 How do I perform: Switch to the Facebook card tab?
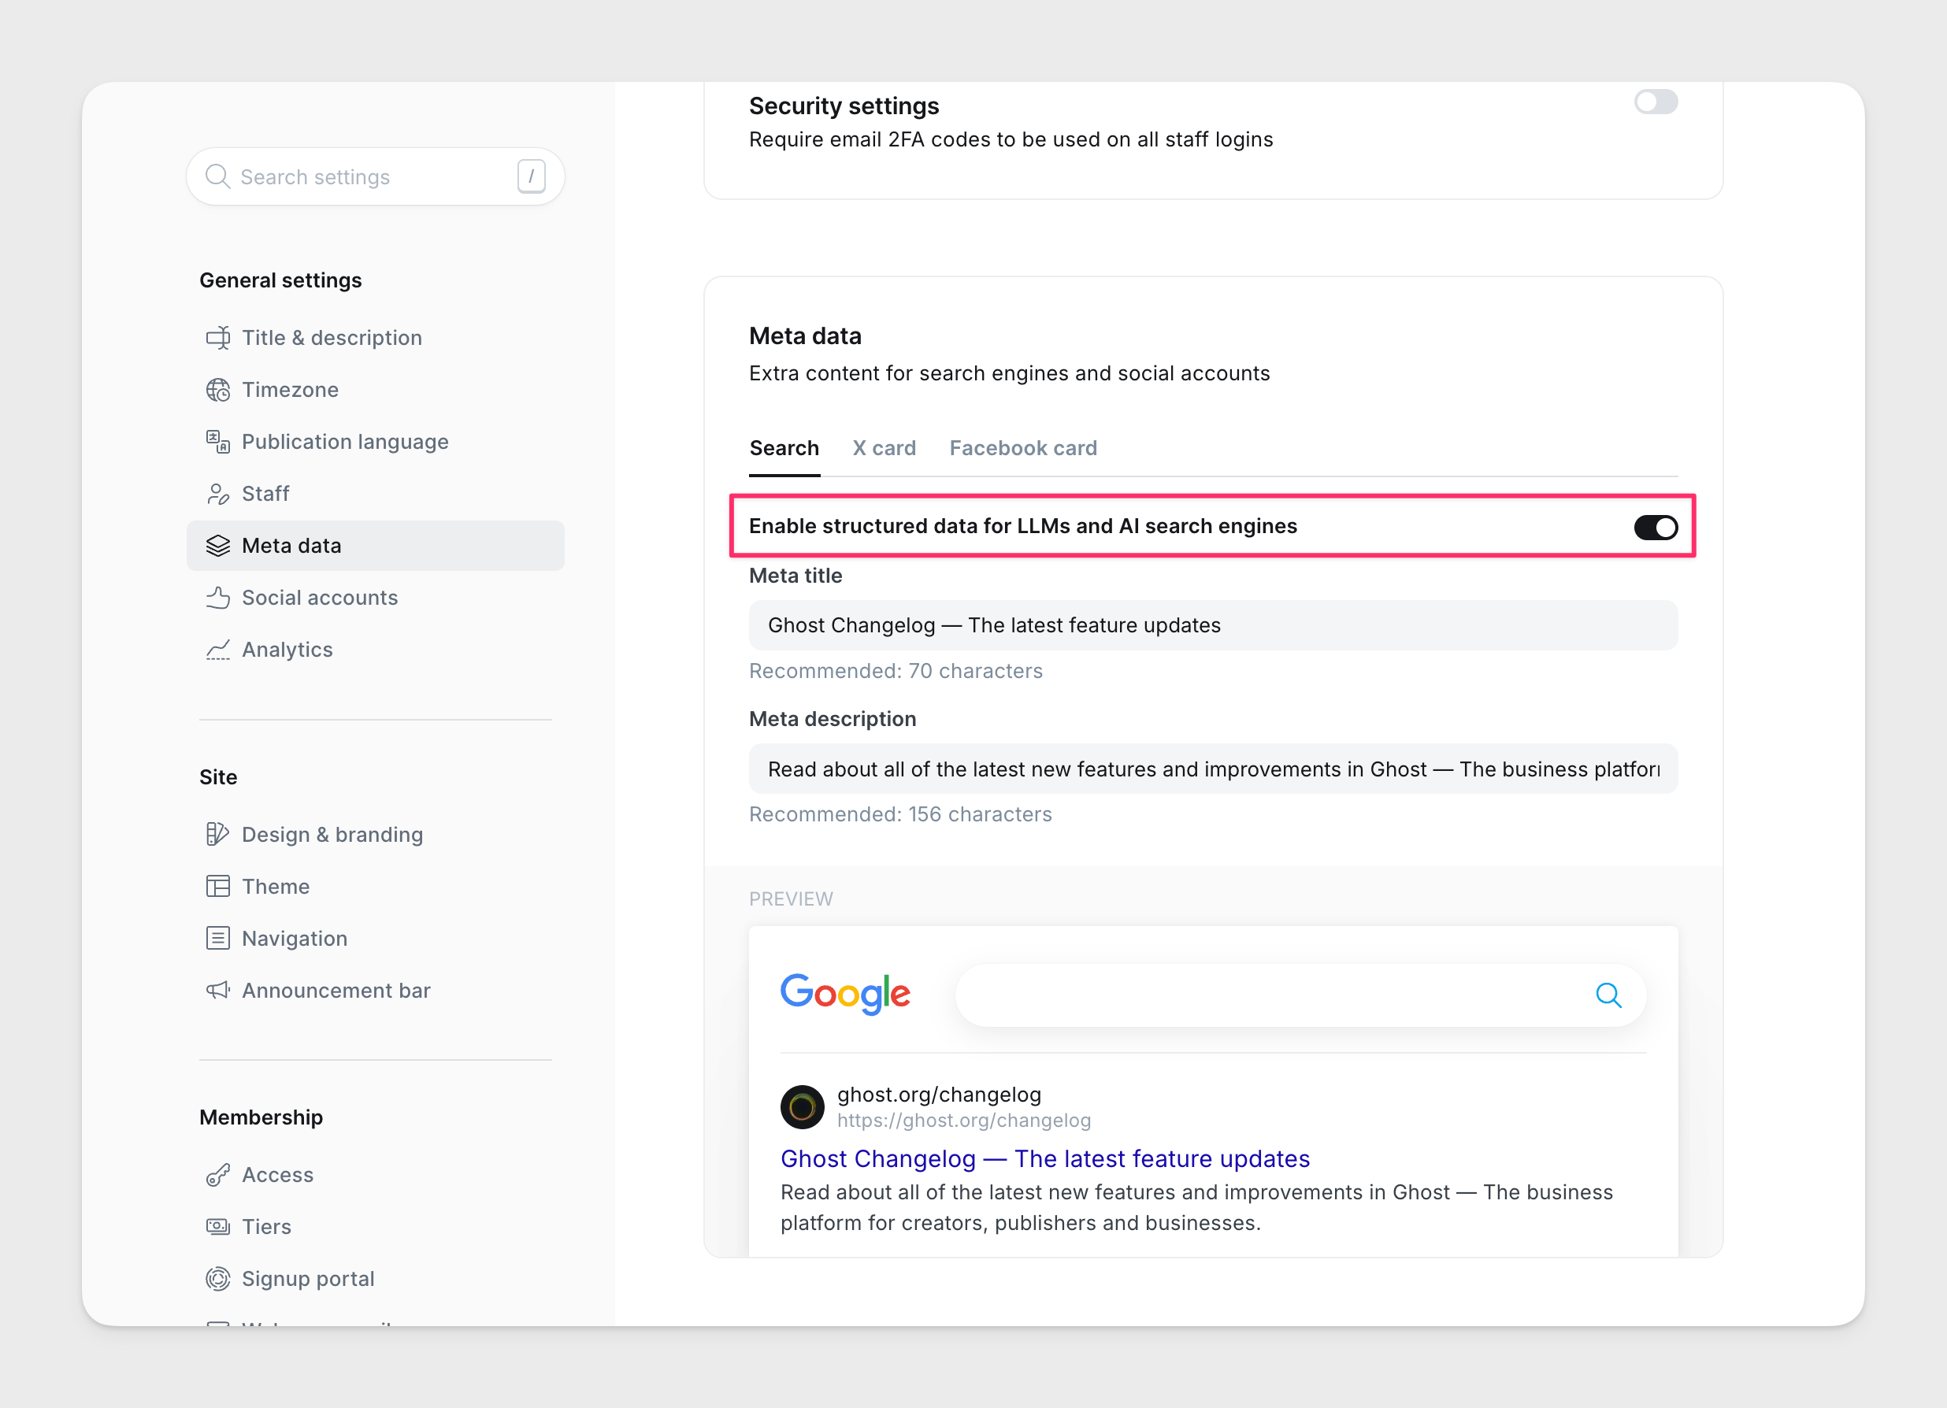tap(1023, 448)
